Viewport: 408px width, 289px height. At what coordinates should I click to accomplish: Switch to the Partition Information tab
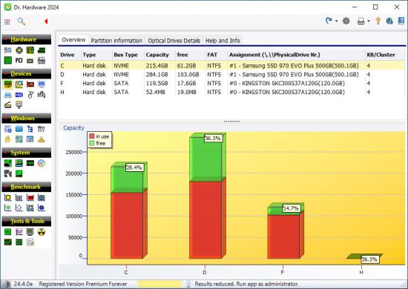(x=116, y=41)
